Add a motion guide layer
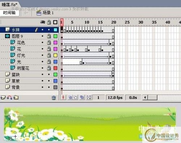This screenshot has height=143, width=181. tap(10, 97)
